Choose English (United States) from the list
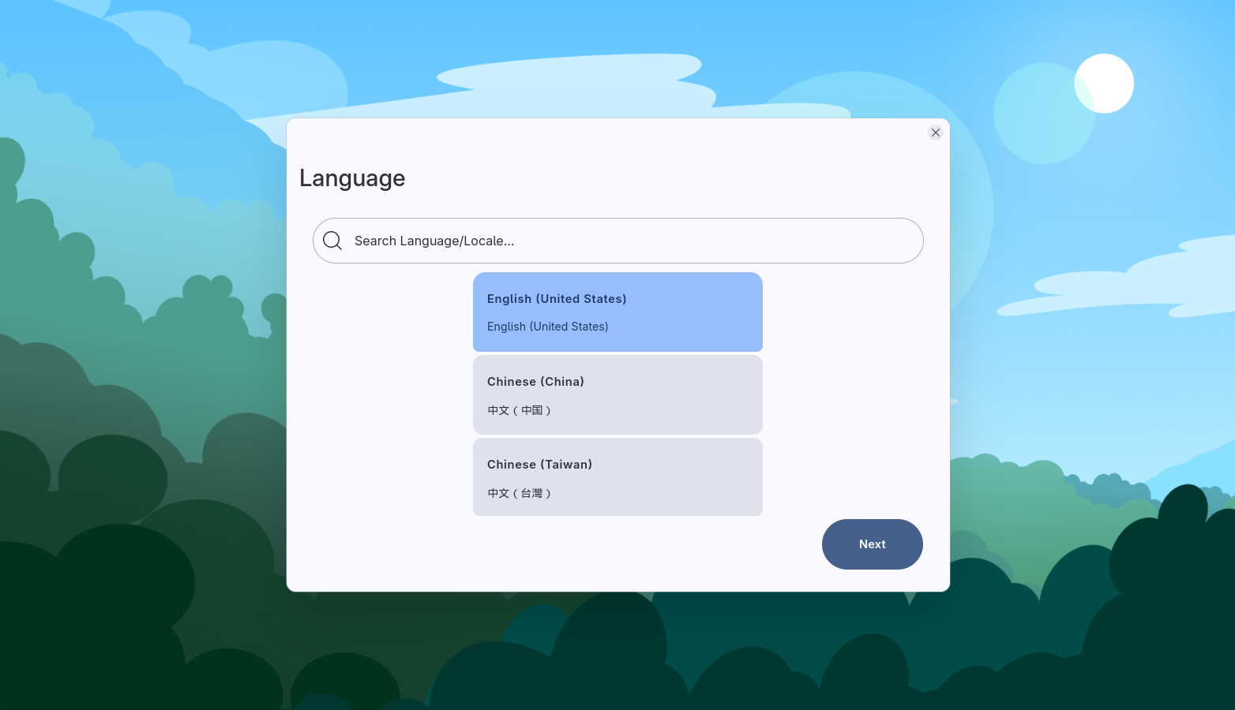 [x=617, y=312]
